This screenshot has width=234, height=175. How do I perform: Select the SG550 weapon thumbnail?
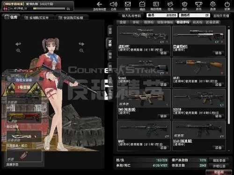199,99
